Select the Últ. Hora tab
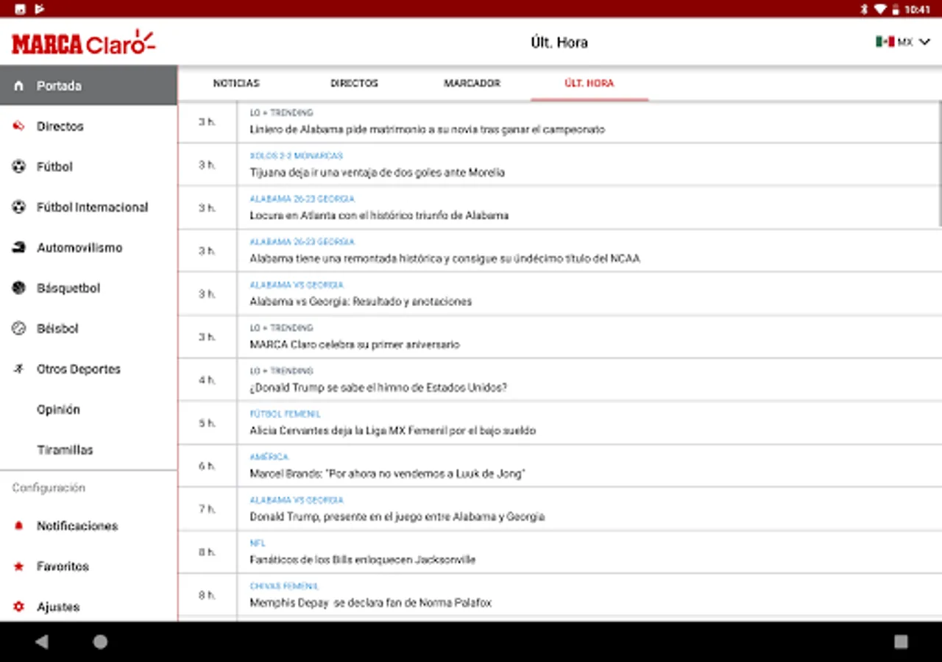The height and width of the screenshot is (662, 942). (x=589, y=83)
